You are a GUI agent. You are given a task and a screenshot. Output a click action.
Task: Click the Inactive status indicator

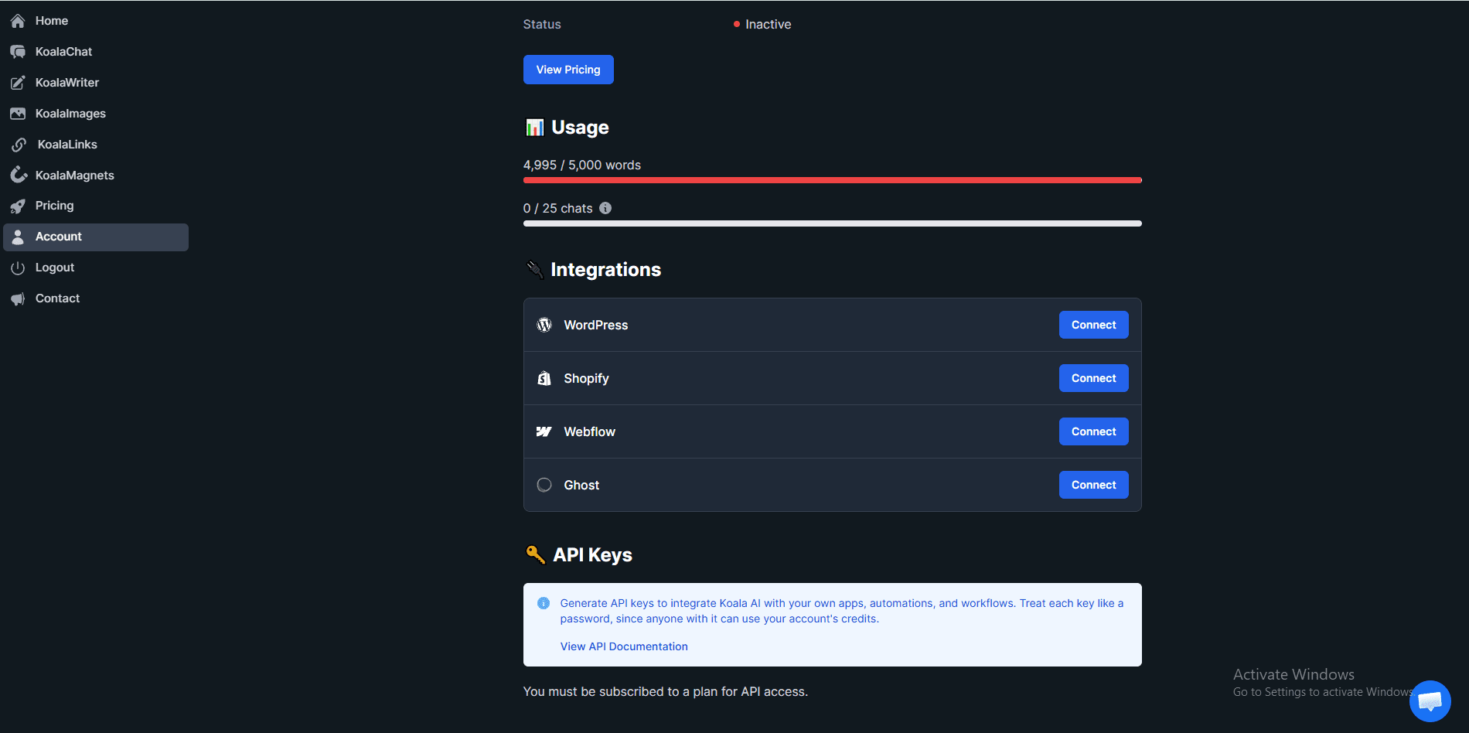(762, 24)
